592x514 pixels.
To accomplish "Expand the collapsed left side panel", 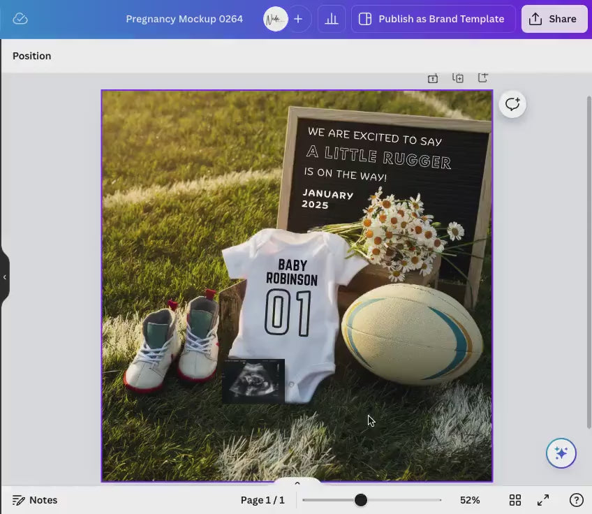I will (x=4, y=277).
